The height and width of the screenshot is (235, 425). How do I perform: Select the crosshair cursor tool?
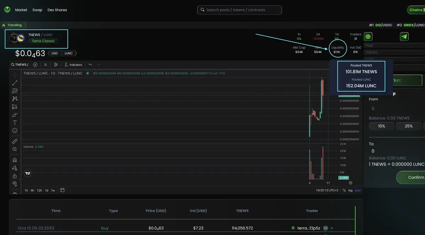(x=15, y=75)
